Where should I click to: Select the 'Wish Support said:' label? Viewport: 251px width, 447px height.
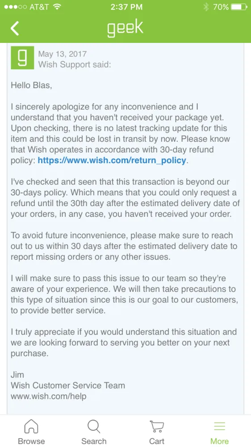coord(75,64)
